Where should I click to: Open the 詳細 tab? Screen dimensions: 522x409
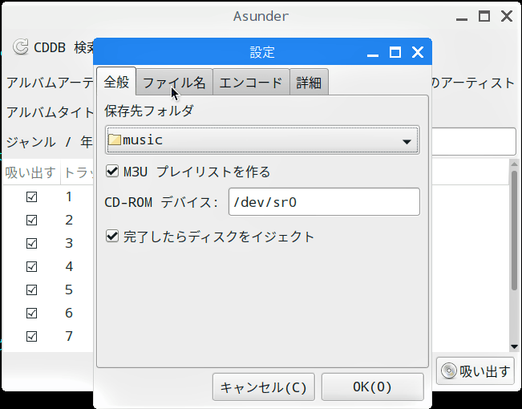point(309,83)
